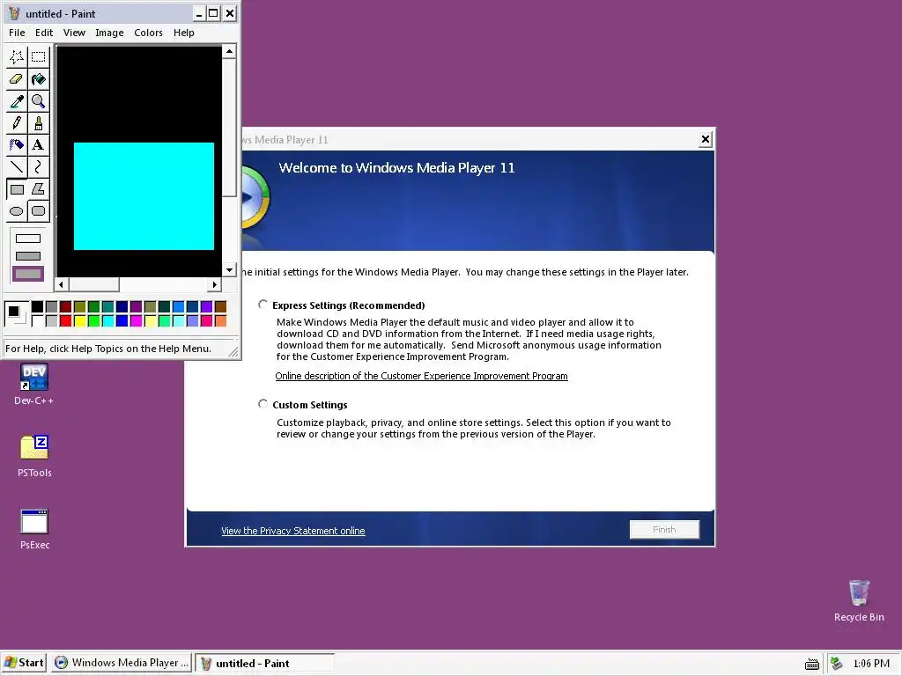
Task: Pick the Brush tool in Paint
Action: tap(39, 123)
